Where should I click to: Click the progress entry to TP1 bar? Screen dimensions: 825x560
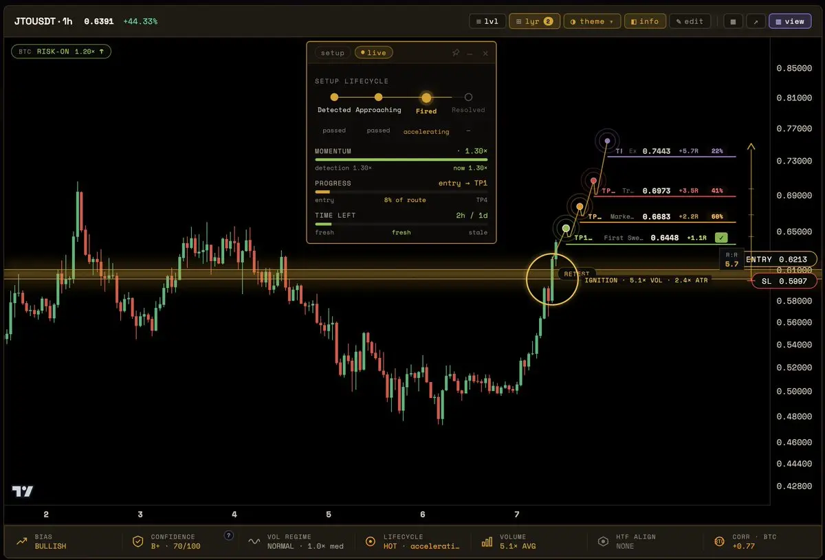pyautogui.click(x=401, y=192)
